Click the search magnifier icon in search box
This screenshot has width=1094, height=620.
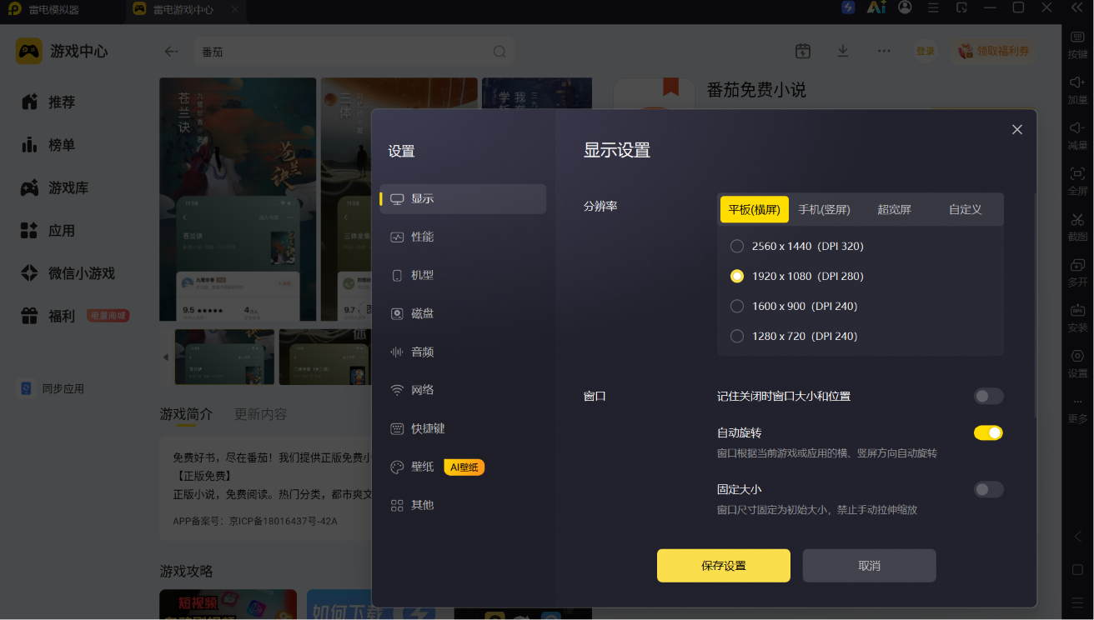(499, 52)
